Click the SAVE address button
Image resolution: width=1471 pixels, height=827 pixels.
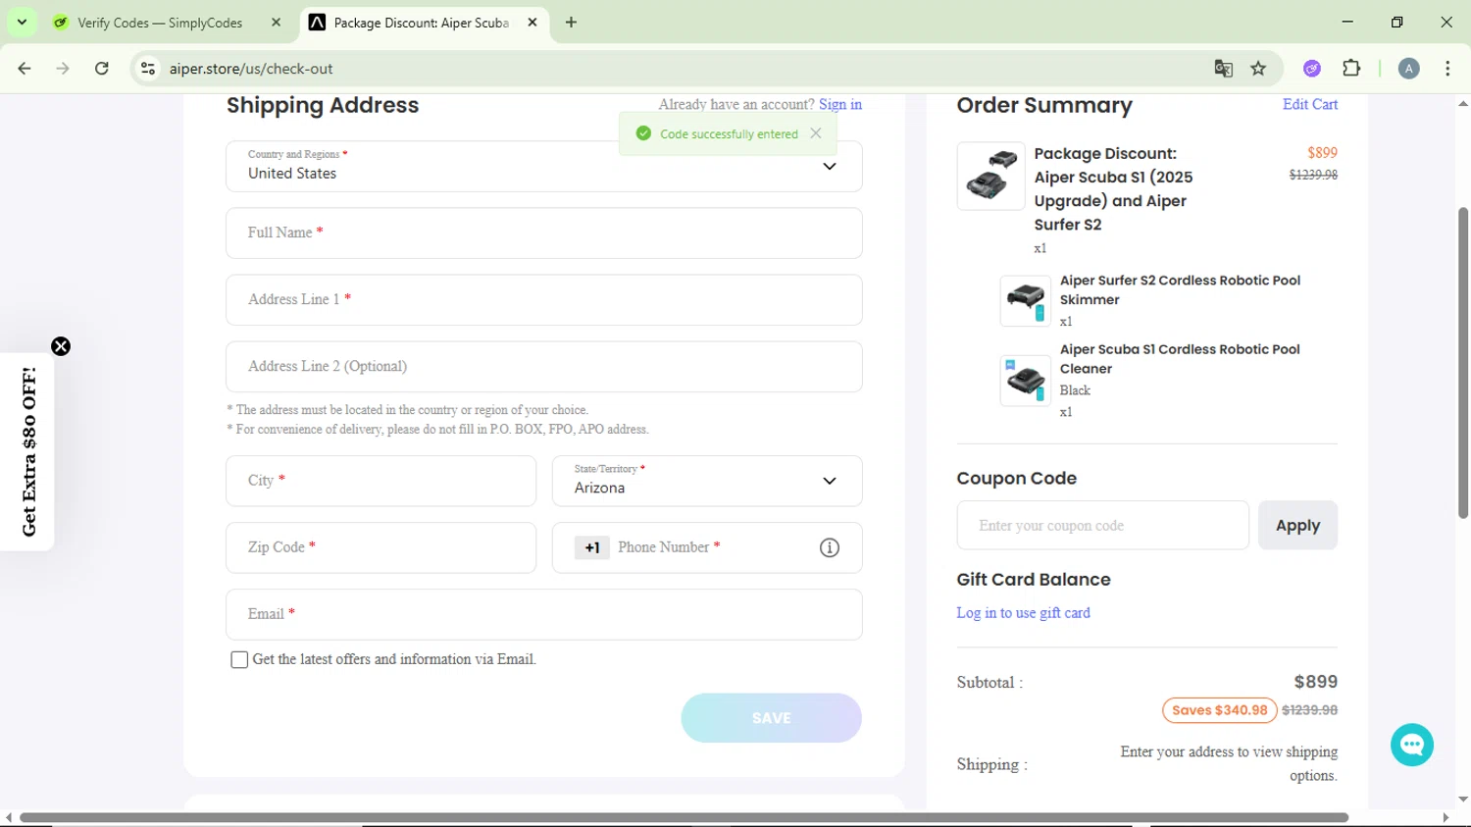(x=771, y=718)
